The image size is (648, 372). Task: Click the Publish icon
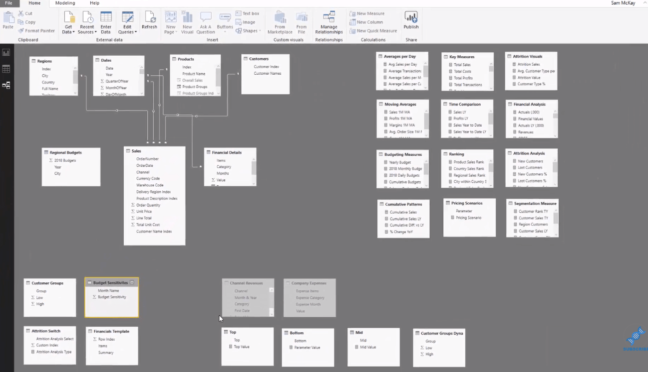(x=411, y=17)
